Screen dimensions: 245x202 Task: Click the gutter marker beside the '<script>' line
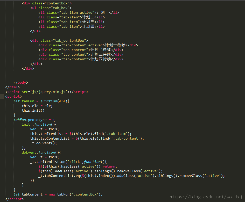[x=2, y=97]
